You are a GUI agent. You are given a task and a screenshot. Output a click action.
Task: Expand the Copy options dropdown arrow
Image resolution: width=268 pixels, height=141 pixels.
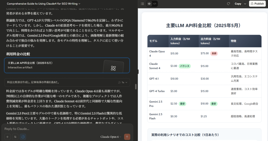point(245,4)
